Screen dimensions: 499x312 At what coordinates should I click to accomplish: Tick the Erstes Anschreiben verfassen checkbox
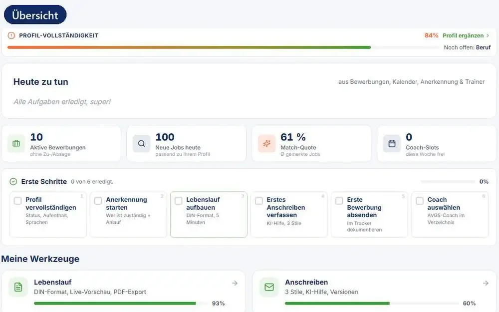pos(259,201)
